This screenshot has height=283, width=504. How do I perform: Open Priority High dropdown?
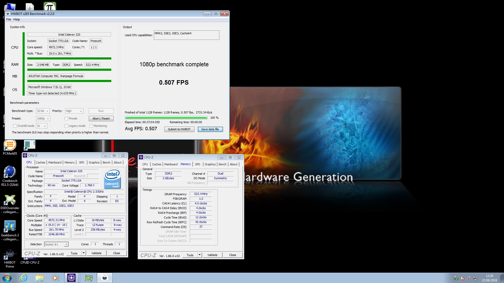click(x=74, y=111)
